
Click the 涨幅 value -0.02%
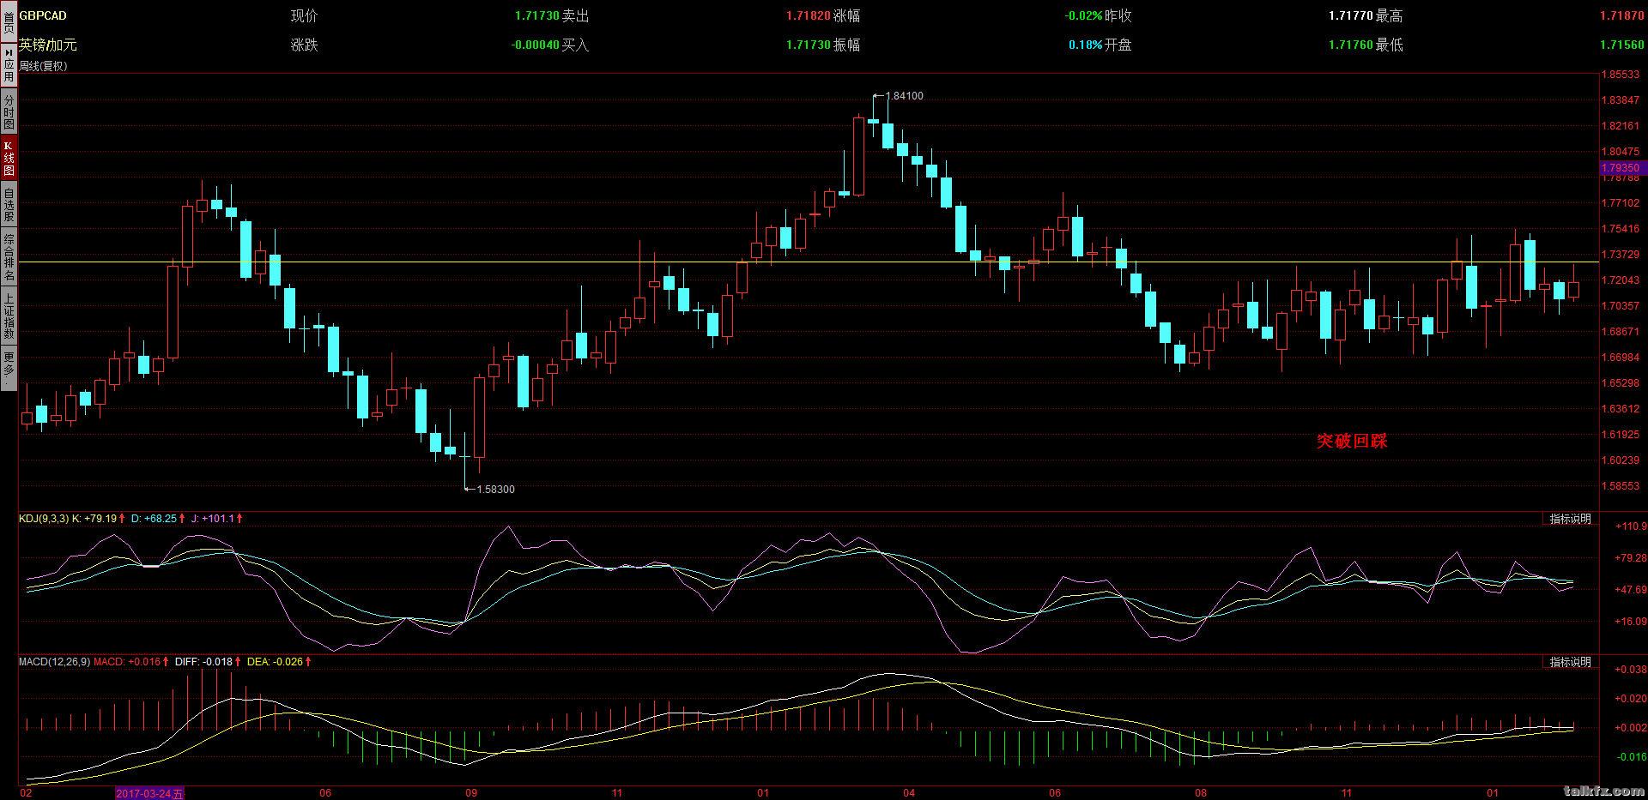coord(1083,16)
